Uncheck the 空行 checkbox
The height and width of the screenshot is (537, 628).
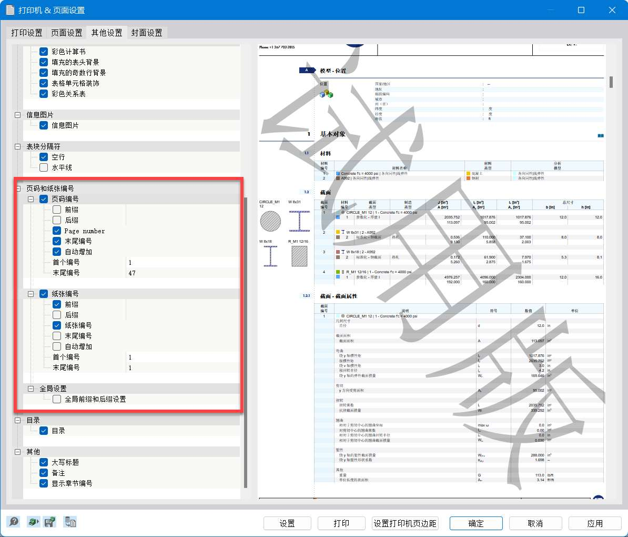(x=44, y=157)
